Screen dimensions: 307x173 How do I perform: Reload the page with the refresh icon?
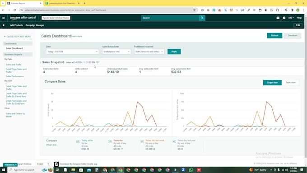15,10
